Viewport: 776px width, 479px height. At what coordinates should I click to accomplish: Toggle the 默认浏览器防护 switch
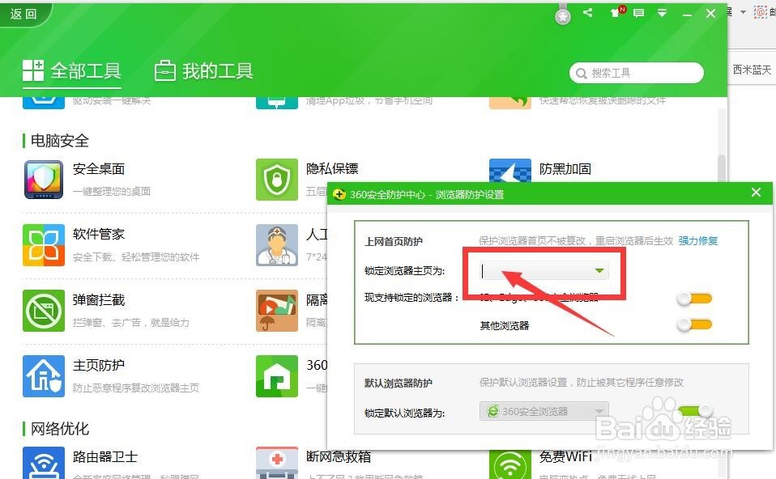(695, 410)
